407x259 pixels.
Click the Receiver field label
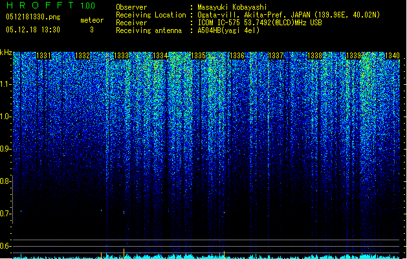(x=131, y=23)
